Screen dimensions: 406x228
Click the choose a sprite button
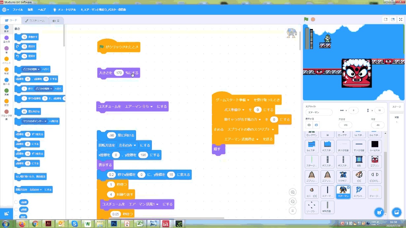click(379, 212)
